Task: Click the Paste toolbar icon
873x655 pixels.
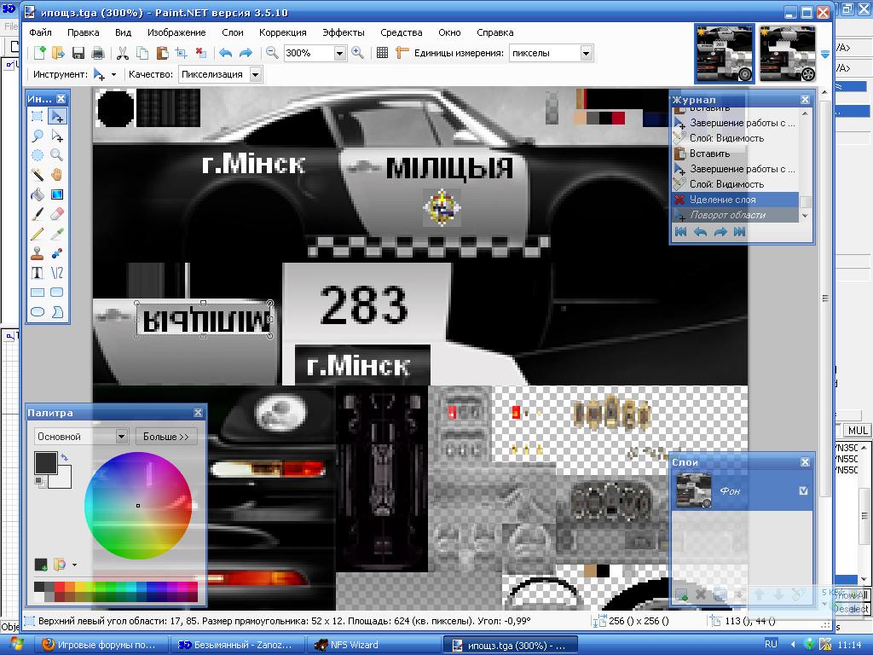Action: (162, 53)
